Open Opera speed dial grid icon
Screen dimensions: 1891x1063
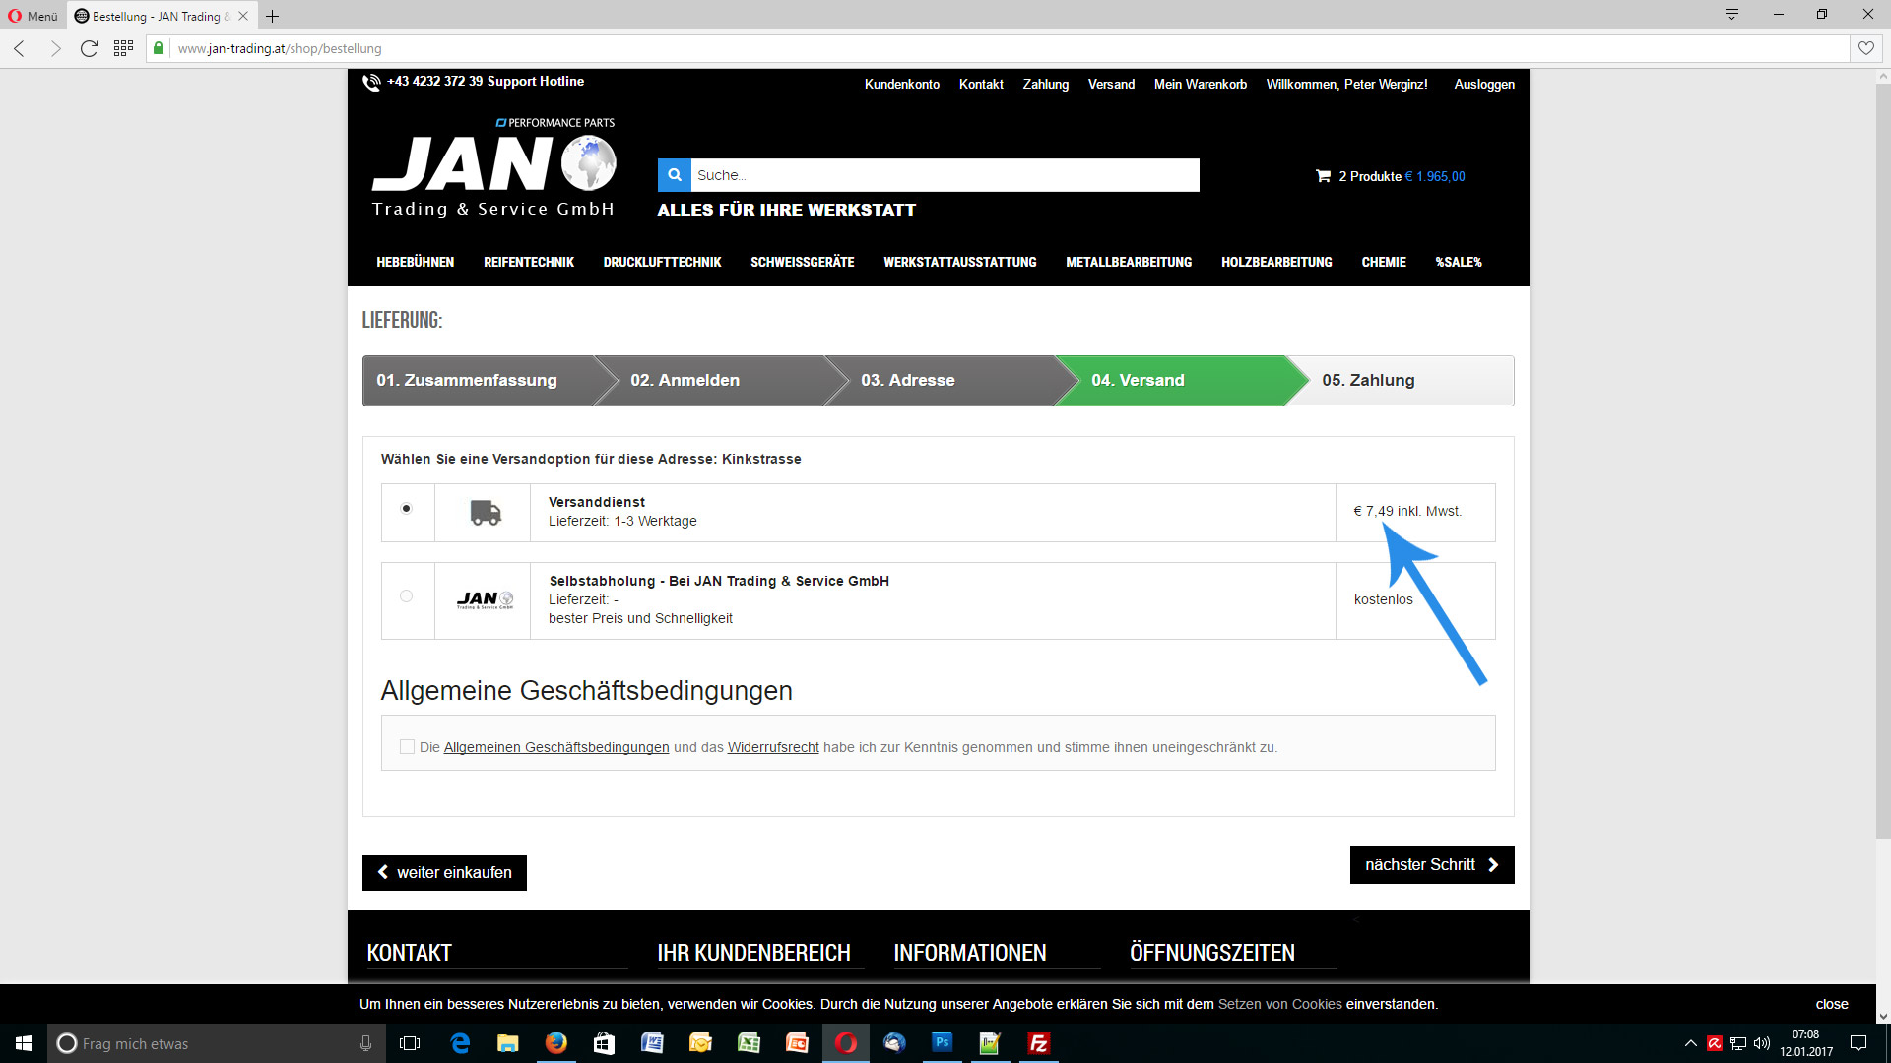pos(123,48)
